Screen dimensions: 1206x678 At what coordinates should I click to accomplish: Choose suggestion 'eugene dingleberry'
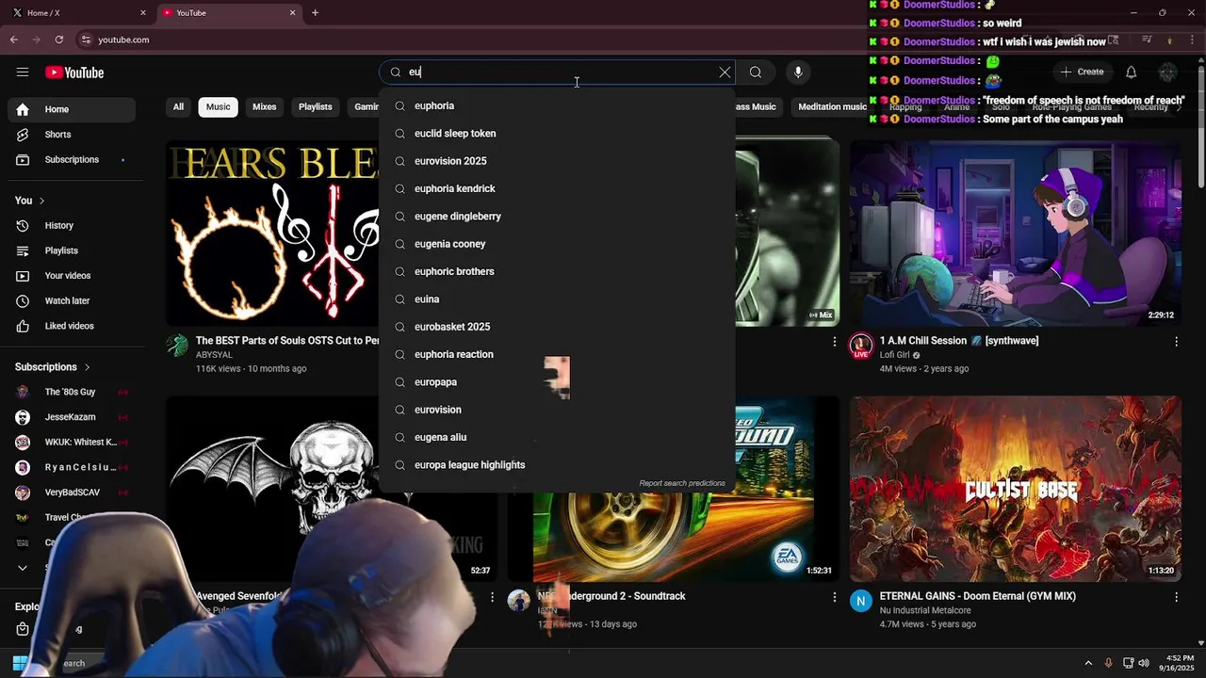coord(557,217)
